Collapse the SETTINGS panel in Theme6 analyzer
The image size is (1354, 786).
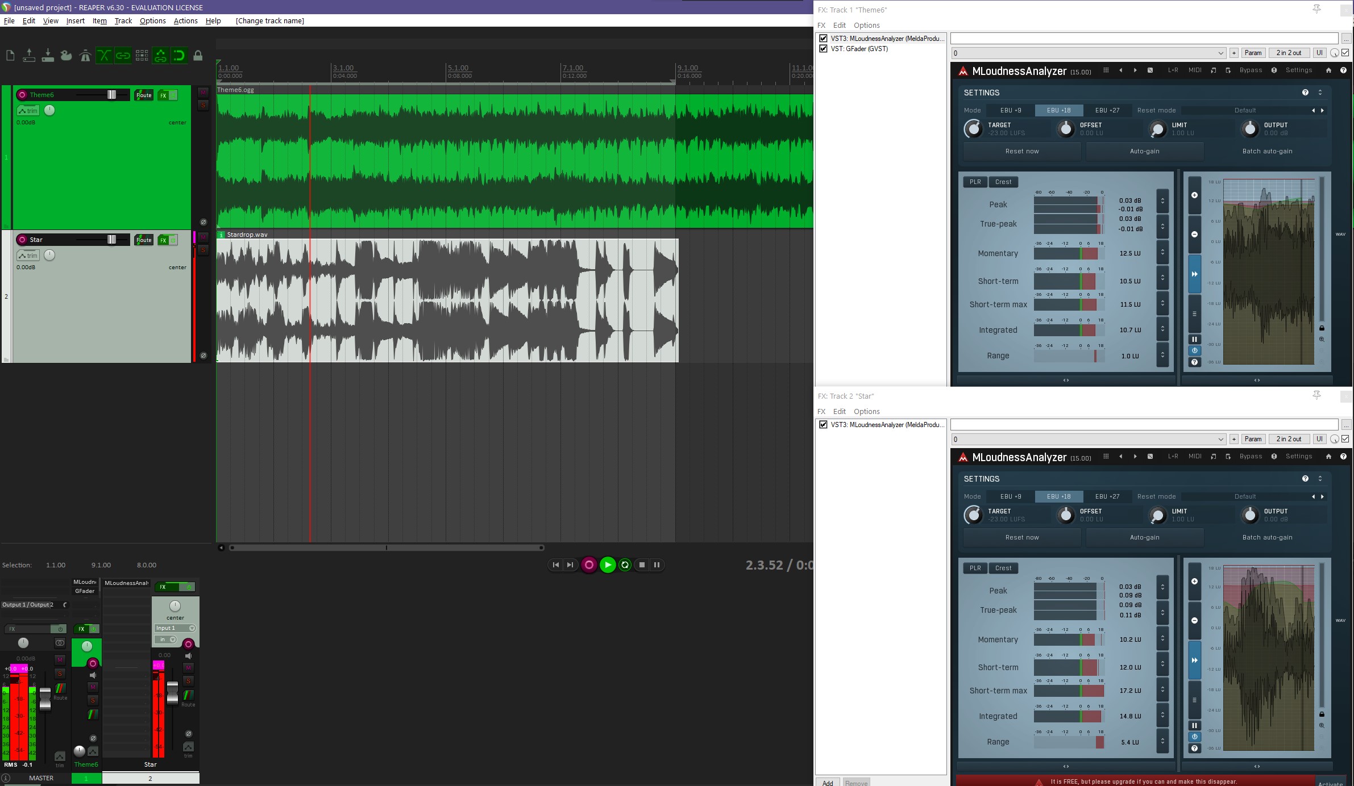pyautogui.click(x=1320, y=93)
